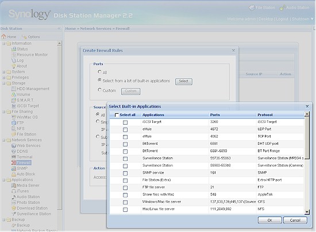This screenshot has width=316, height=232.
Task: Check FTP file server row
Action: [125, 188]
